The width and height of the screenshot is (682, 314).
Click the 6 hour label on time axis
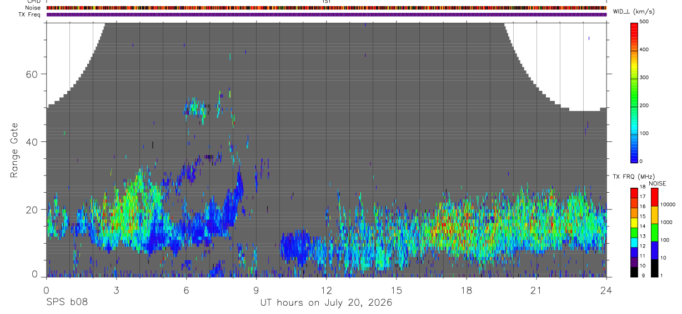click(186, 290)
